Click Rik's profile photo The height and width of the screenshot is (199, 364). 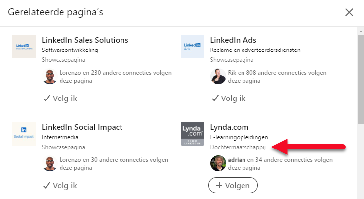pyautogui.click(x=218, y=76)
